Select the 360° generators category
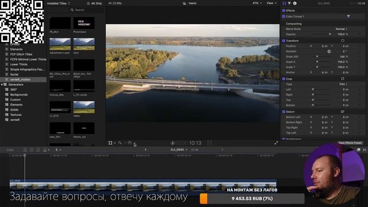 pos(14,90)
